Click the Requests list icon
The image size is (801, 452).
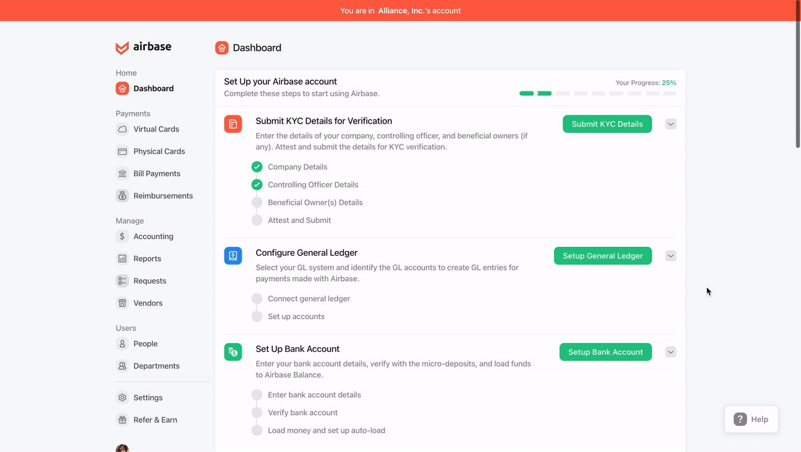click(x=122, y=281)
